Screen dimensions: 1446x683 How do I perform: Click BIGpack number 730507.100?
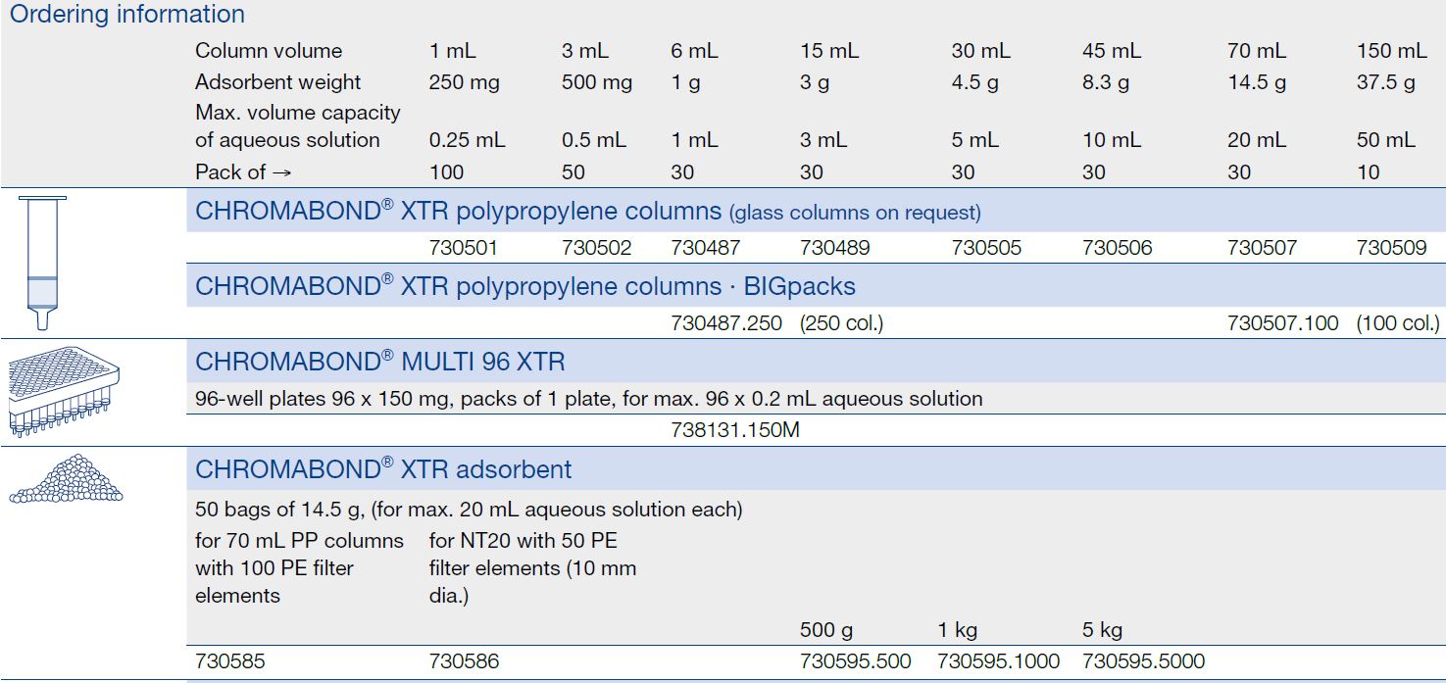click(1282, 322)
